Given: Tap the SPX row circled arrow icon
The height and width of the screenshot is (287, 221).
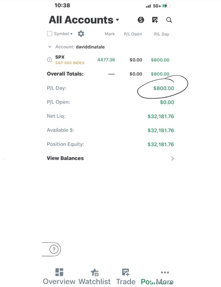Looking at the screenshot, I should 49,60.
